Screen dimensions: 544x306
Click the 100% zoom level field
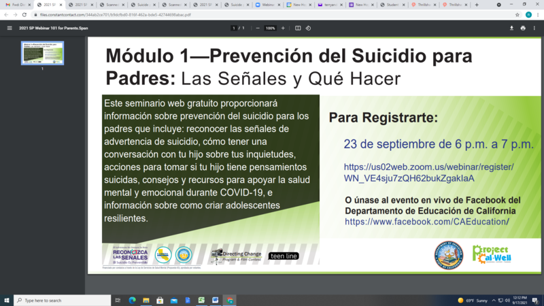point(270,28)
